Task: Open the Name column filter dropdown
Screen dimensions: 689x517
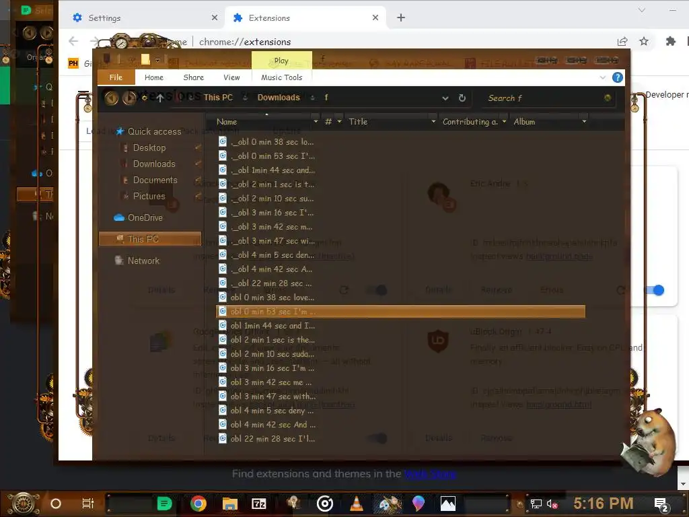Action: point(316,121)
